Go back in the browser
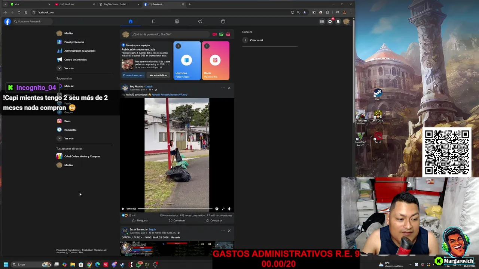Screen dimensions: 479x269 tap(6, 12)
